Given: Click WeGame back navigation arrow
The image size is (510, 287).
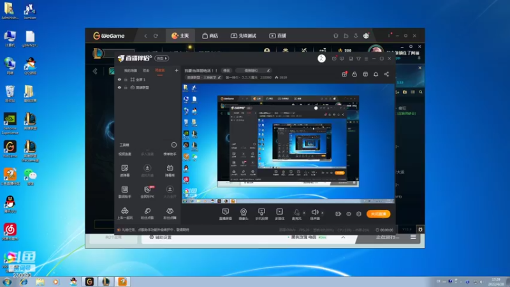Looking at the screenshot, I should point(145,36).
